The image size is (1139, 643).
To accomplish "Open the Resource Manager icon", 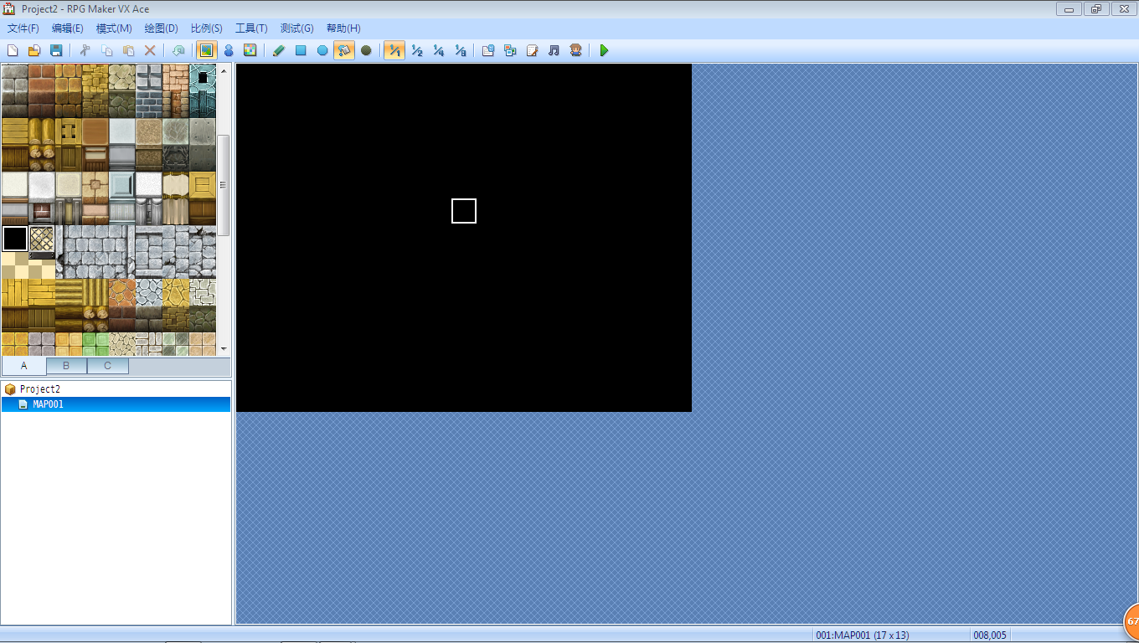I will (510, 50).
